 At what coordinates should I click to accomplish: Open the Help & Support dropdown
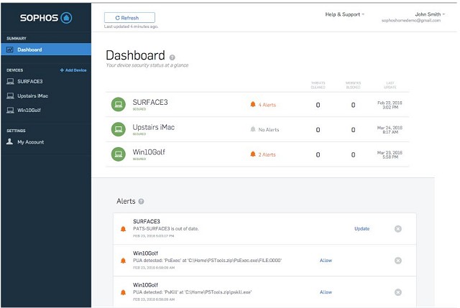point(345,14)
